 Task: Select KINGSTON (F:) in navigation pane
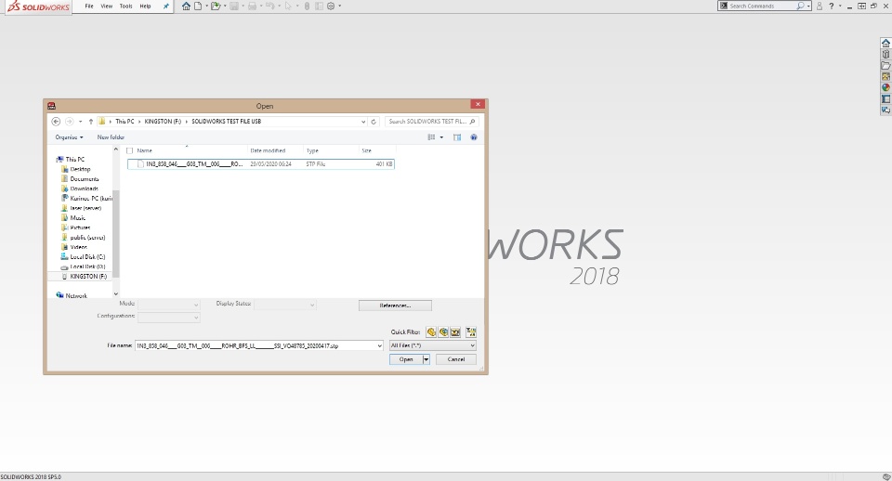click(87, 277)
